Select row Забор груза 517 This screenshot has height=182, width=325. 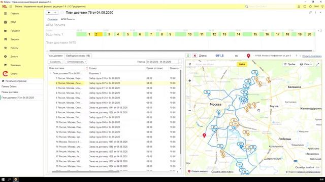pyautogui.click(x=114, y=117)
